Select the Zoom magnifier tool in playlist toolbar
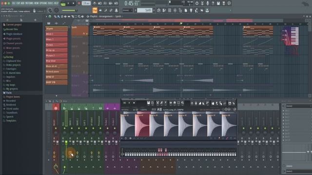 (x=79, y=17)
